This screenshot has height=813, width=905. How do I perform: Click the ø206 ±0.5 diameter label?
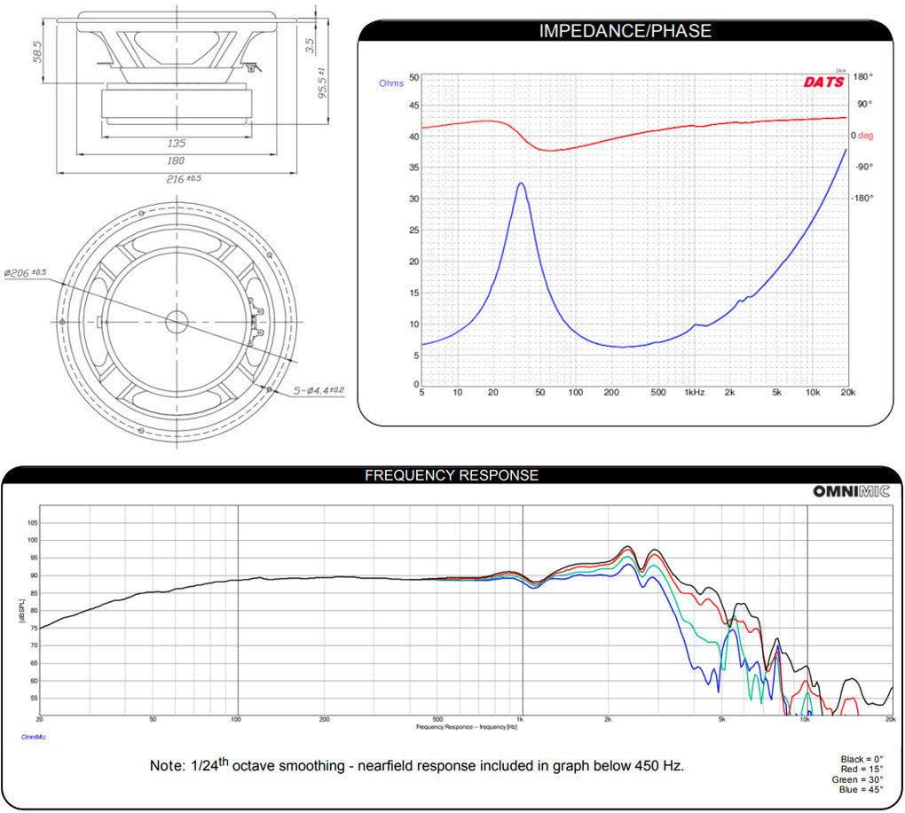[25, 272]
